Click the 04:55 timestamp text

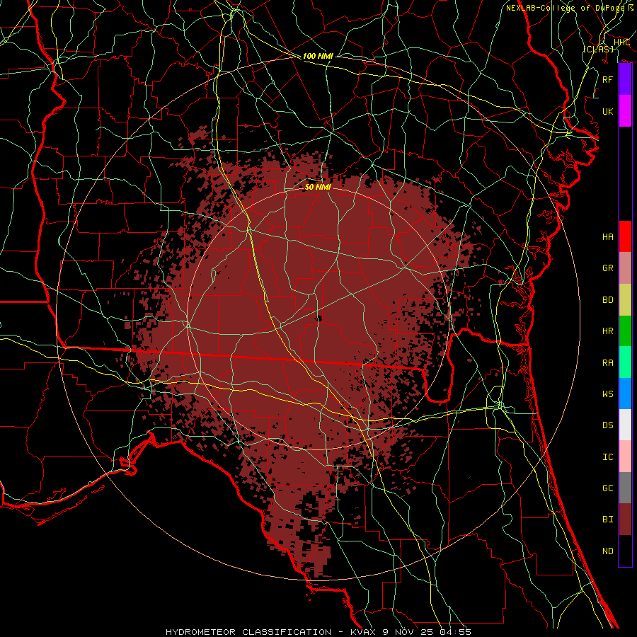pos(454,632)
